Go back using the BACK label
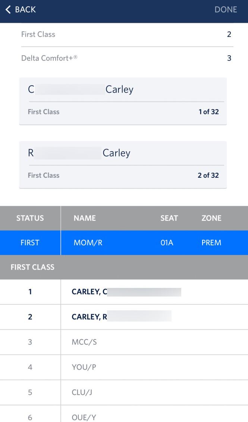The width and height of the screenshot is (248, 422). tap(24, 9)
